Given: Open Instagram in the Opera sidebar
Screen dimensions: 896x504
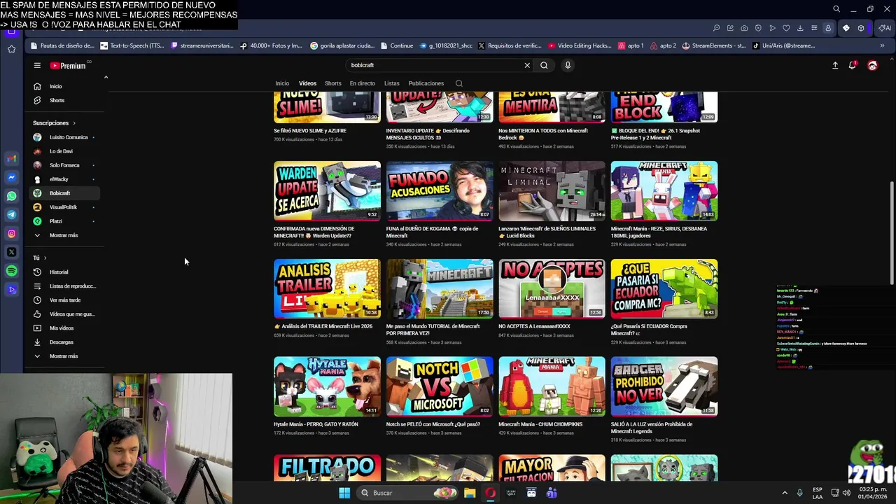Looking at the screenshot, I should tap(11, 234).
